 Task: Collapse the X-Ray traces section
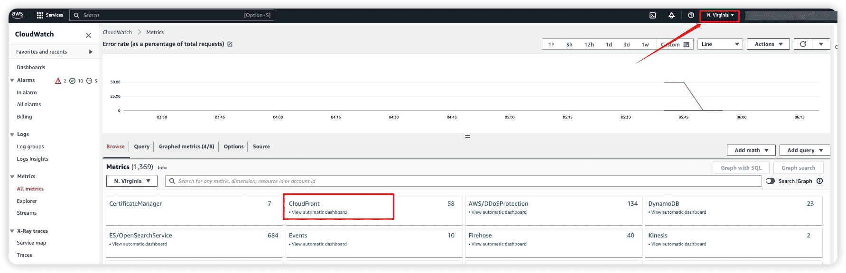pos(12,231)
